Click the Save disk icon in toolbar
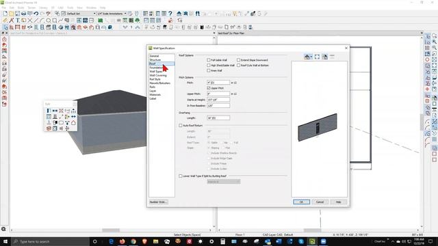This screenshot has width=438, height=246. [17, 14]
